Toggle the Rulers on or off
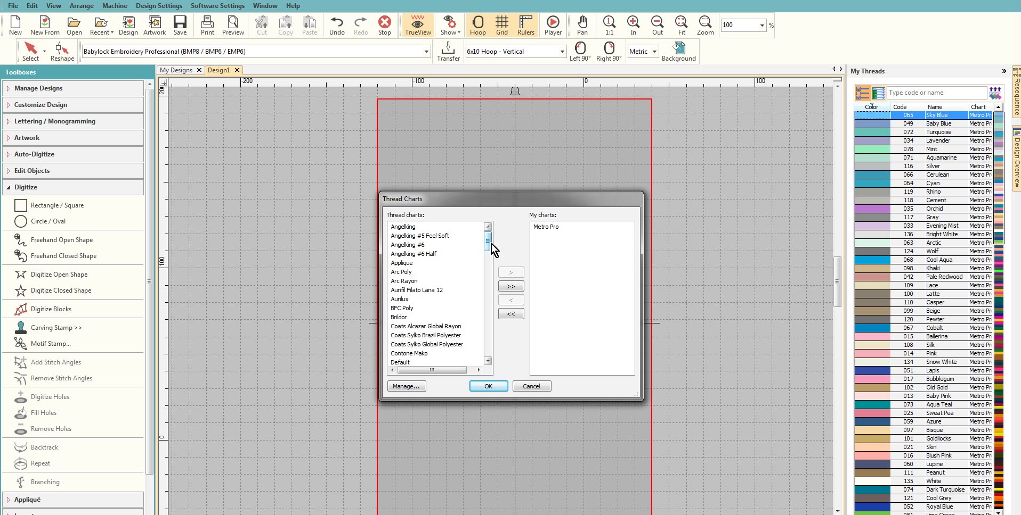 coord(526,25)
